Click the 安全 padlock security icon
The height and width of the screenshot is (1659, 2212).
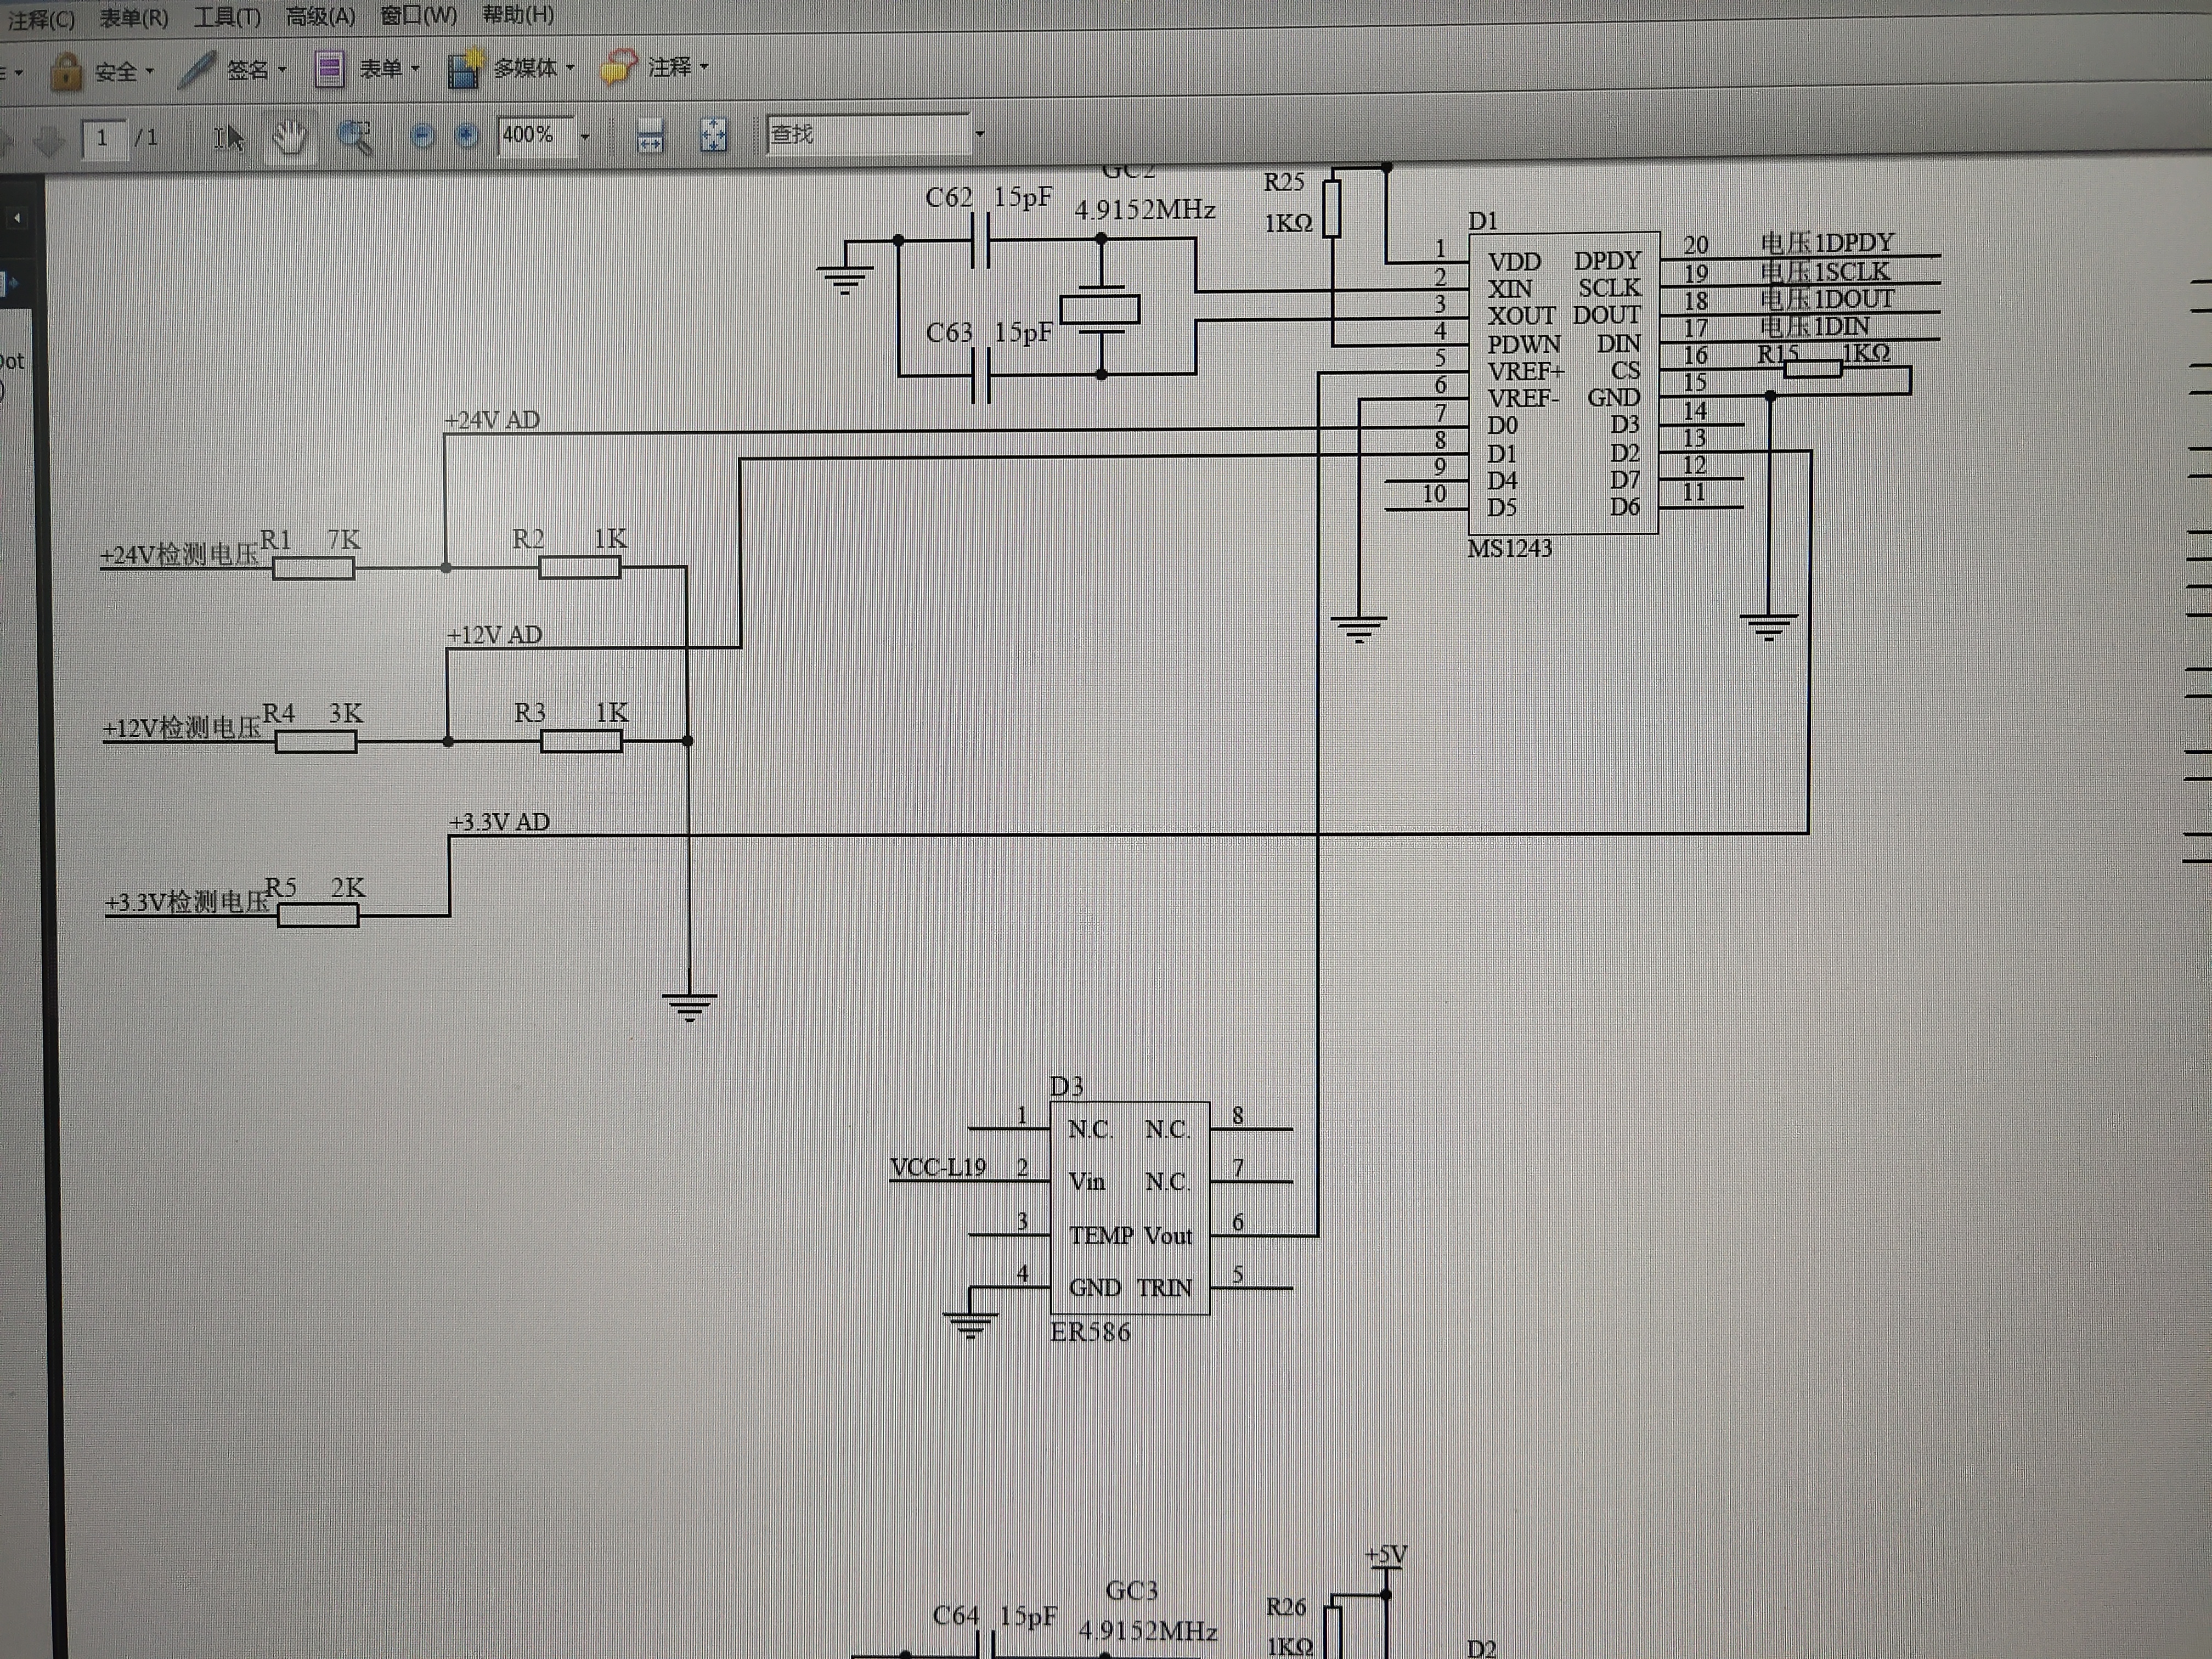[x=66, y=72]
